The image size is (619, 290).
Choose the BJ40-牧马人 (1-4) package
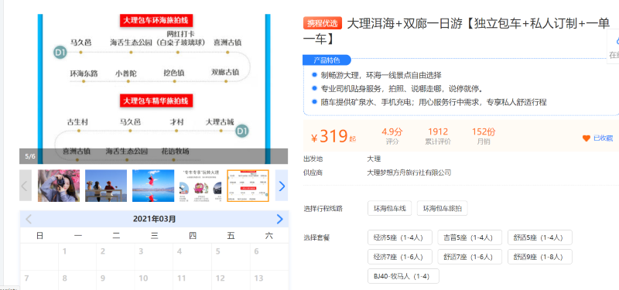coord(403,276)
